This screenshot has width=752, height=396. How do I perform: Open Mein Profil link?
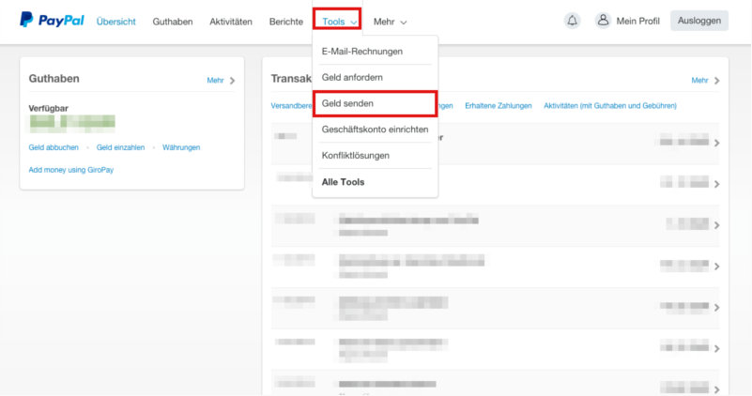pos(637,21)
